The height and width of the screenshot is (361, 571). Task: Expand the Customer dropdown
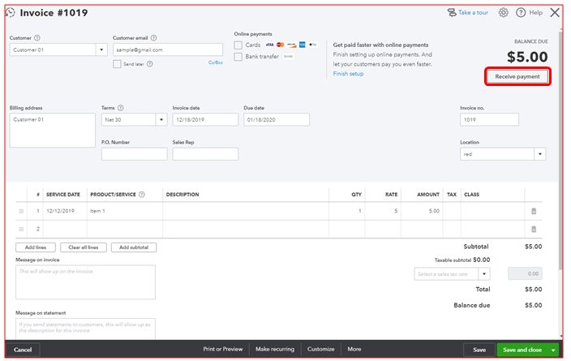(101, 49)
